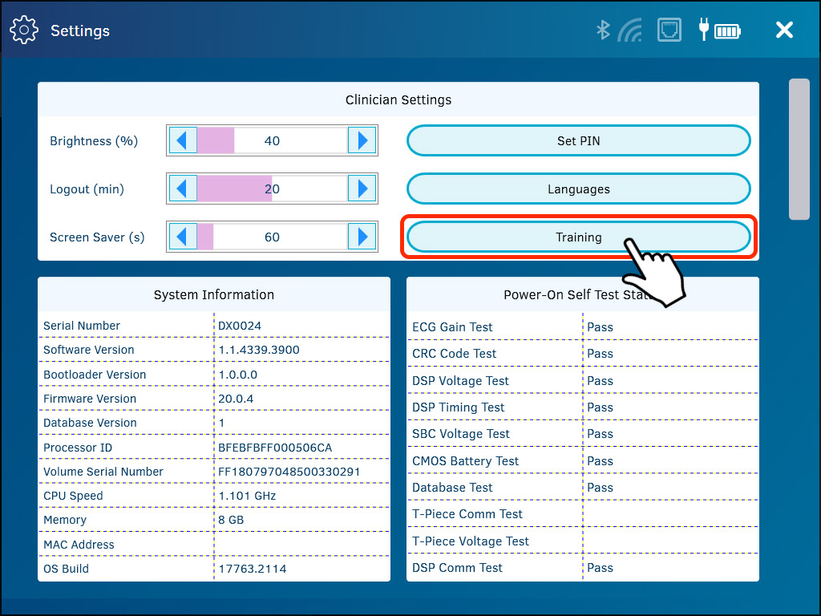Image resolution: width=821 pixels, height=616 pixels.
Task: Click the Wi-Fi signal strength icon
Action: 631,30
